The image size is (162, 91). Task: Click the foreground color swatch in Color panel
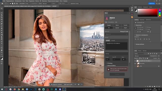(135, 10)
